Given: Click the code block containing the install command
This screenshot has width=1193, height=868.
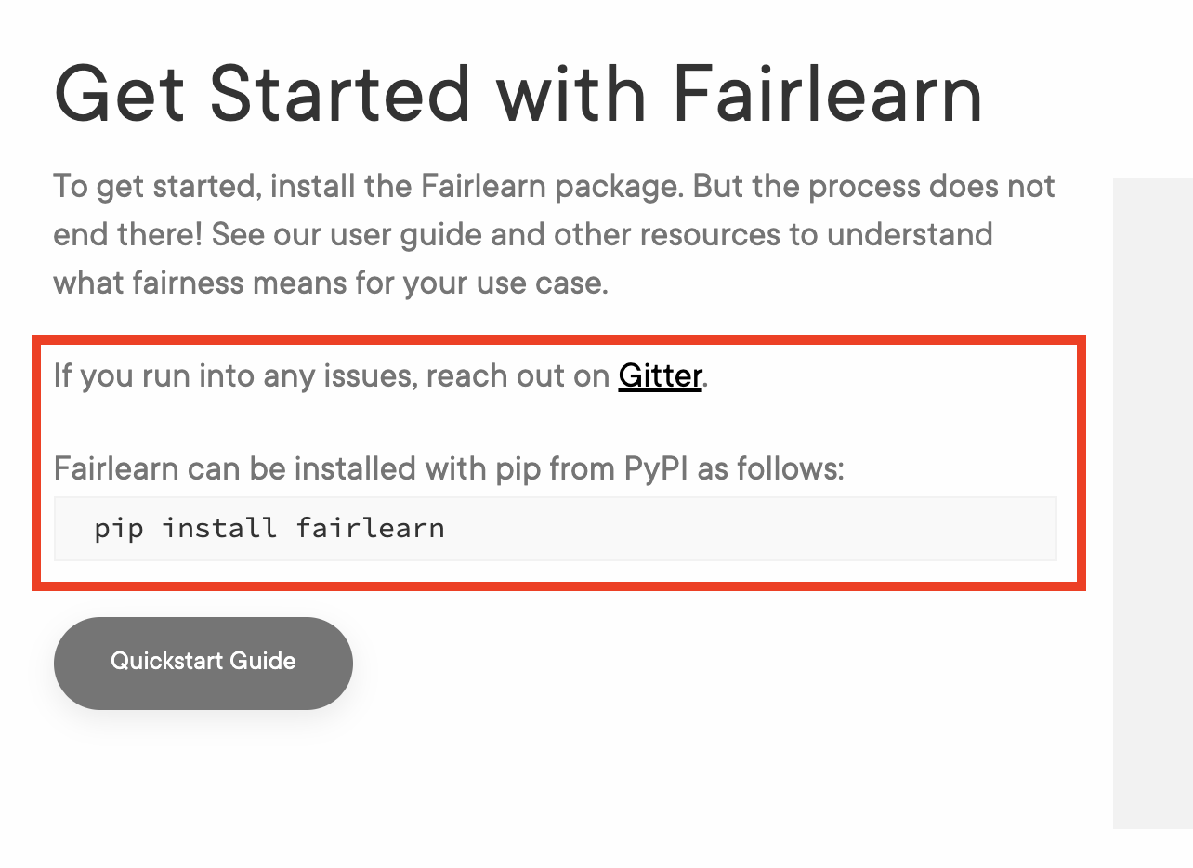Looking at the screenshot, I should click(556, 528).
